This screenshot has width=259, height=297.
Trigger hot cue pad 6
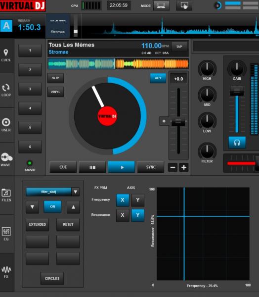click(x=30, y=147)
